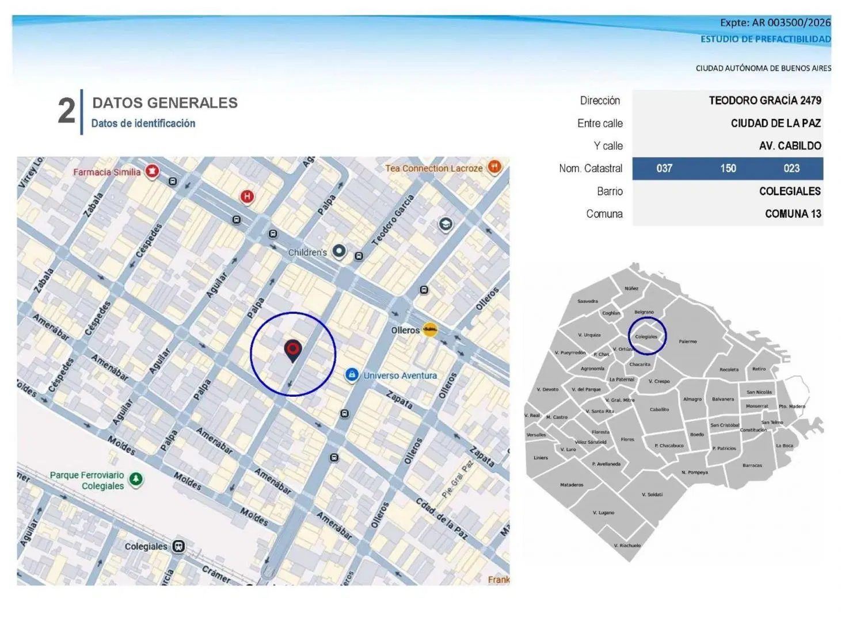Click the Farmacia Similia map label
This screenshot has width=841, height=621.
tap(106, 172)
